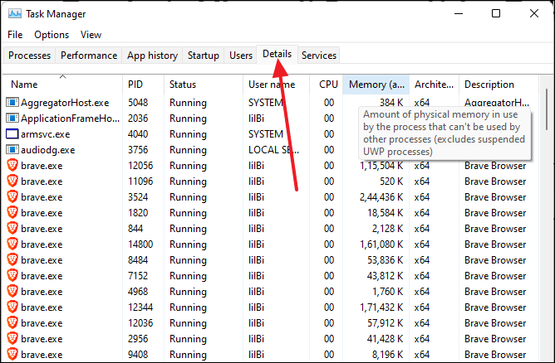This screenshot has width=555, height=363.
Task: Open the File menu
Action: 15,35
